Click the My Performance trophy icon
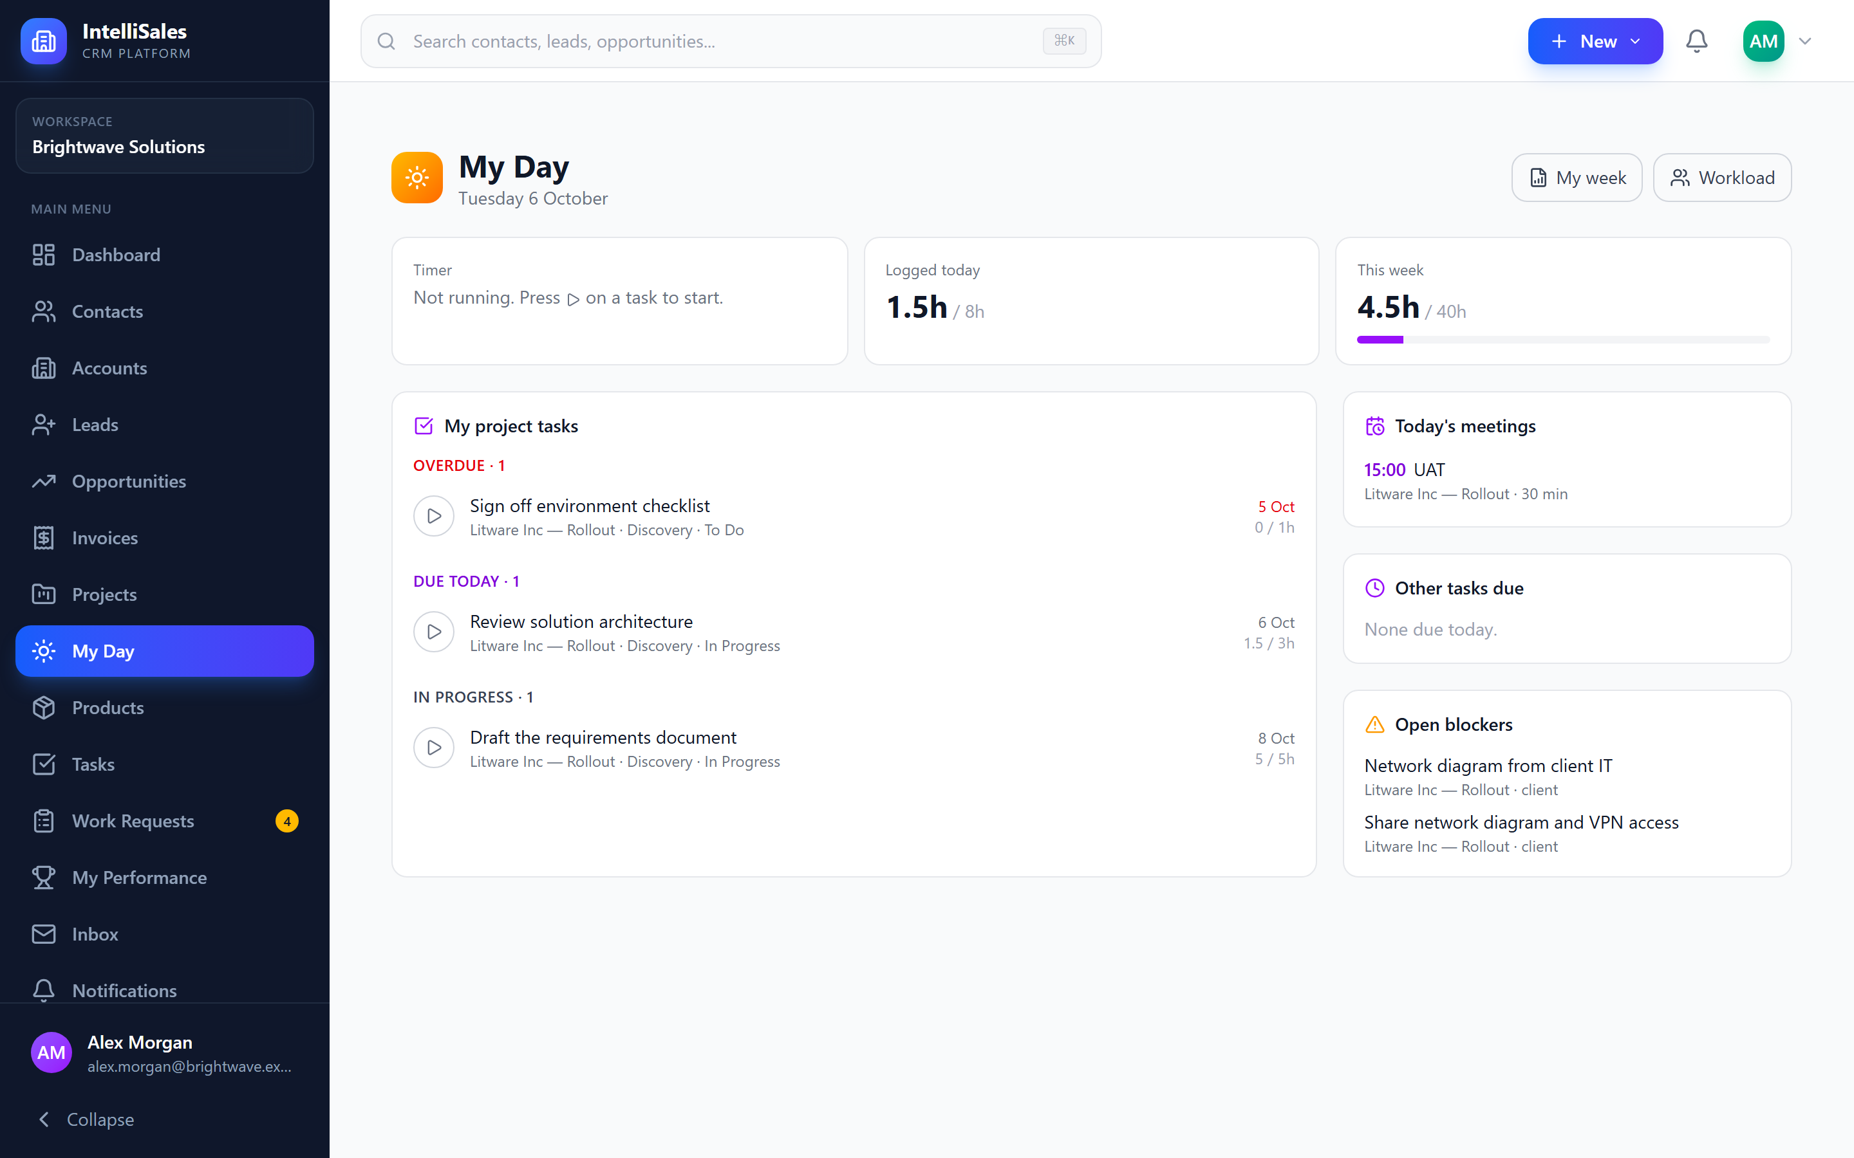1854x1158 pixels. [44, 878]
